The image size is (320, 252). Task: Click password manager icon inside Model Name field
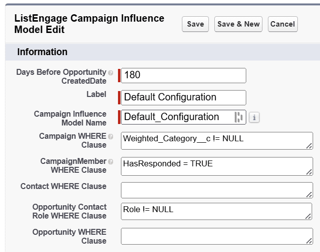[238, 117]
